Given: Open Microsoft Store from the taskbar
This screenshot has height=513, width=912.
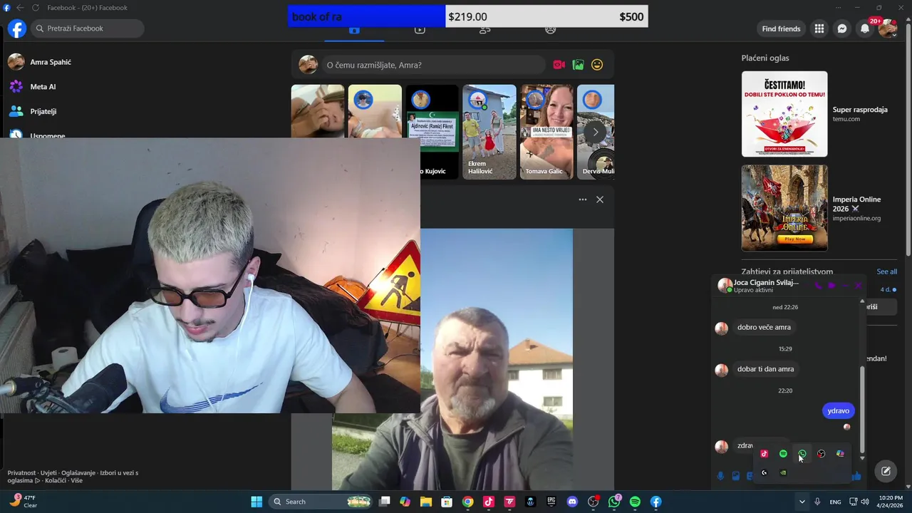Looking at the screenshot, I should click(446, 502).
